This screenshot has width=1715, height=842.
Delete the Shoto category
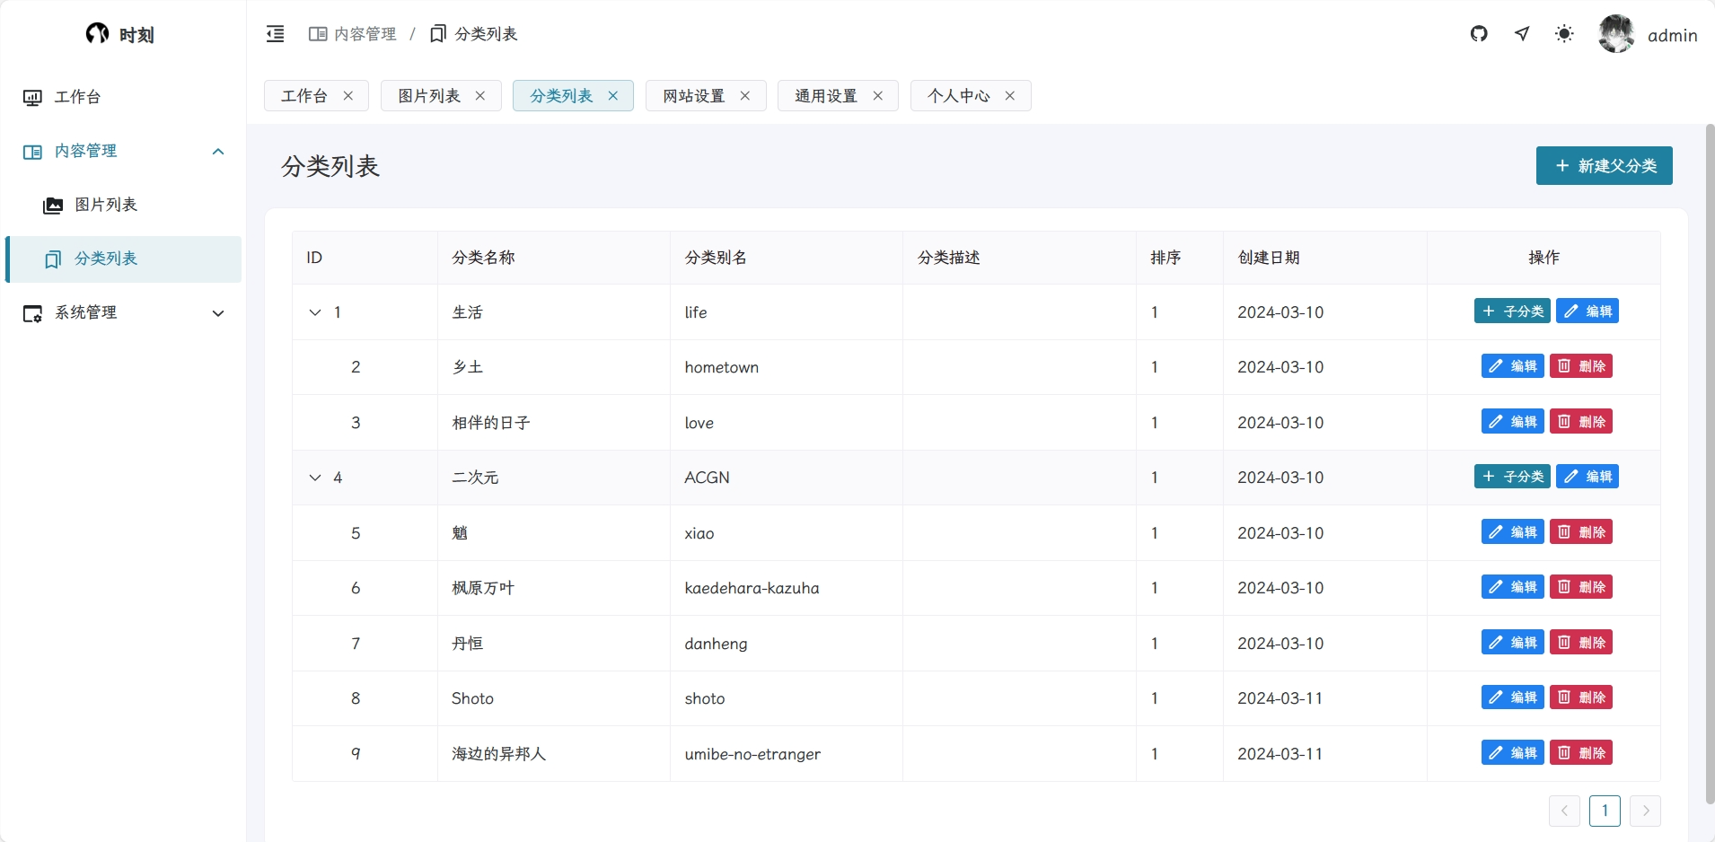point(1581,697)
